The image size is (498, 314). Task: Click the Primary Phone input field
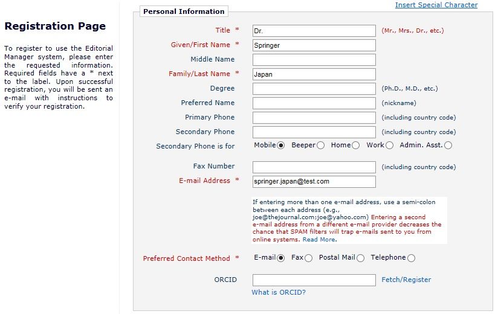click(x=314, y=118)
